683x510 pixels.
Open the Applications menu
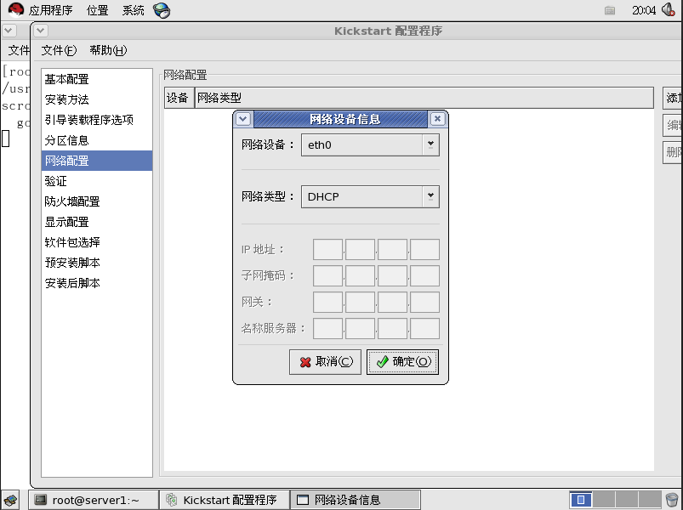[x=50, y=10]
